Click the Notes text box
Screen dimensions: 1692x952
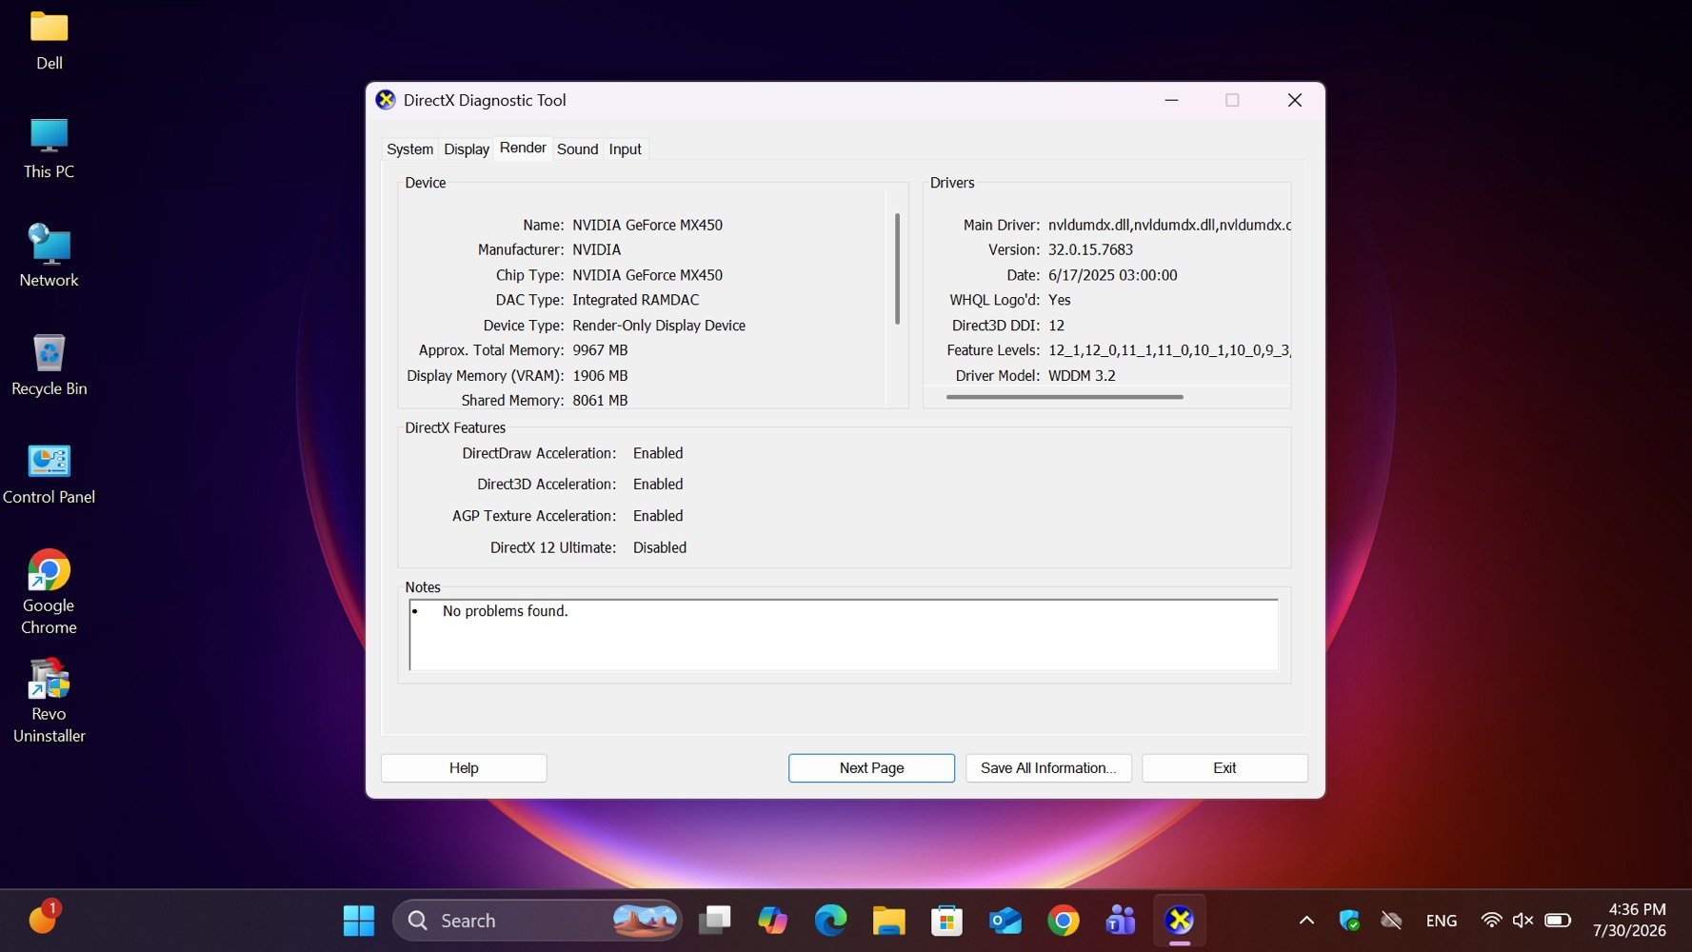click(844, 635)
